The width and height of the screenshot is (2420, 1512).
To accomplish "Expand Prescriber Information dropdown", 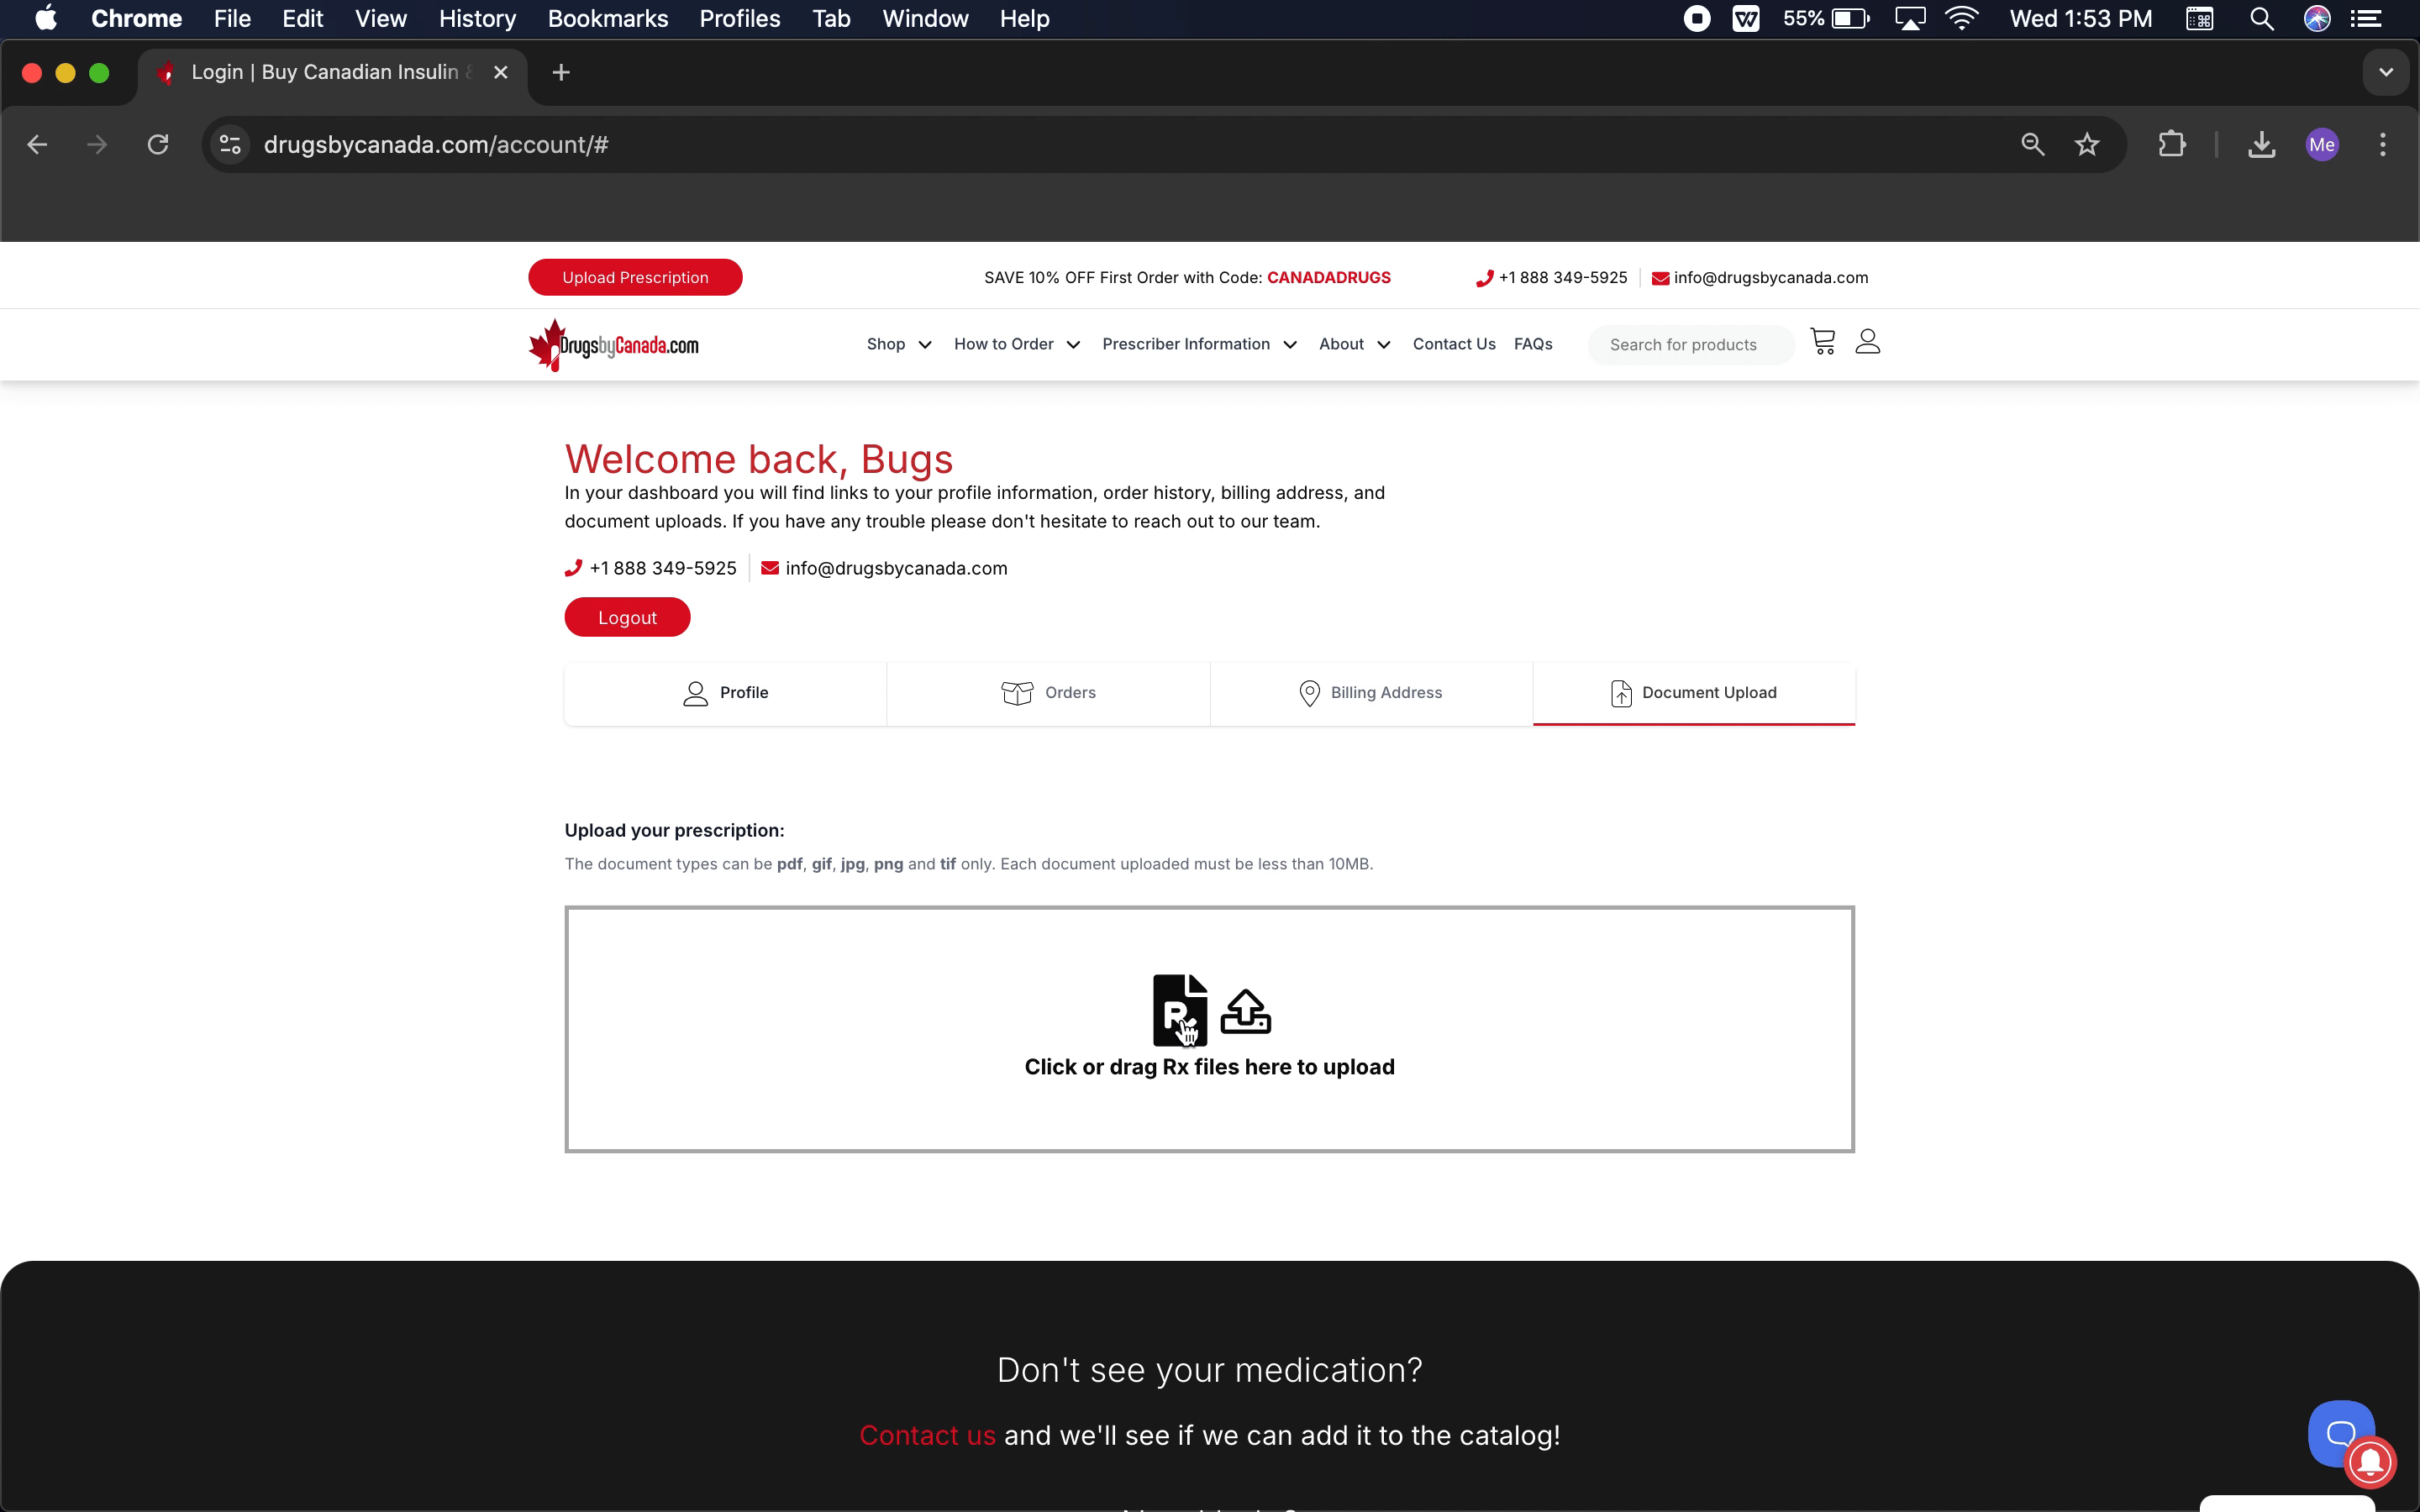I will (1198, 344).
